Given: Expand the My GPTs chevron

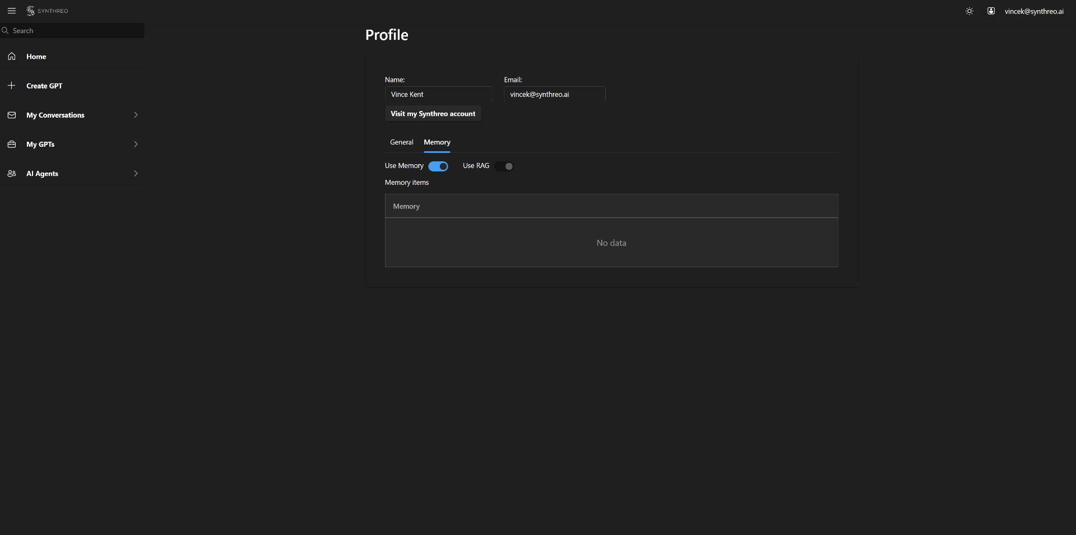Looking at the screenshot, I should click(136, 144).
